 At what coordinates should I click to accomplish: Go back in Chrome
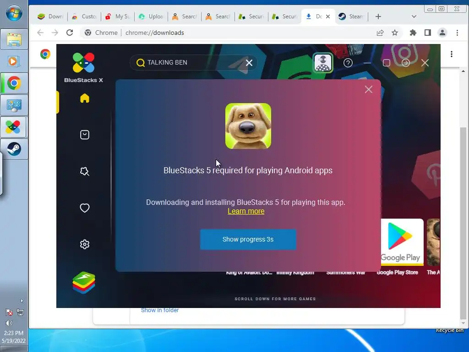click(40, 33)
